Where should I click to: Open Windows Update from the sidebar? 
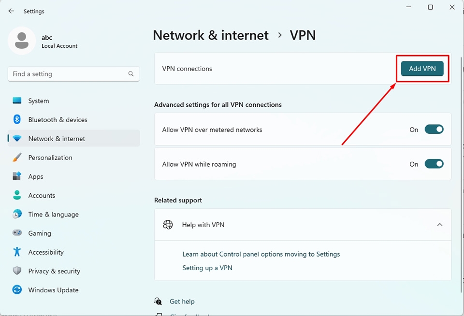click(x=53, y=290)
